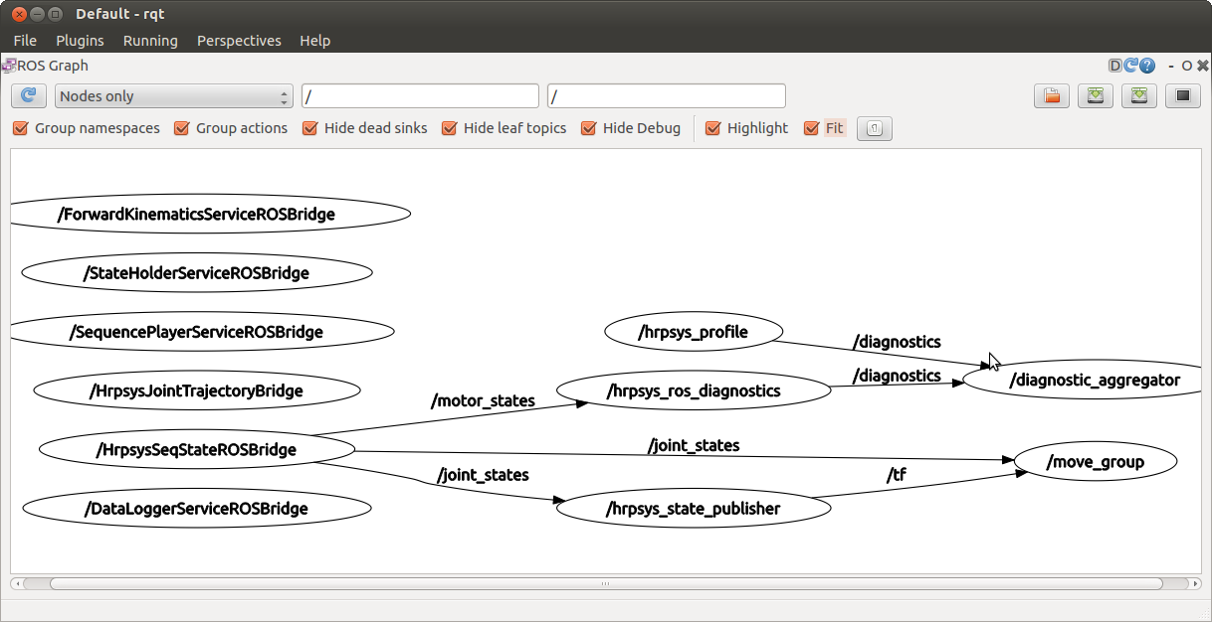The height and width of the screenshot is (622, 1212).
Task: Refresh the ROS graph
Action: [x=29, y=96]
